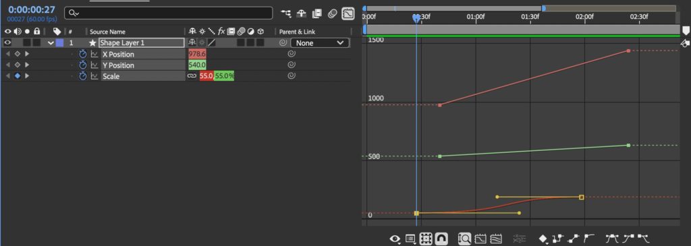This screenshot has width=691, height=246.
Task: Toggle X Position graph inclusion icon
Action: click(x=94, y=54)
